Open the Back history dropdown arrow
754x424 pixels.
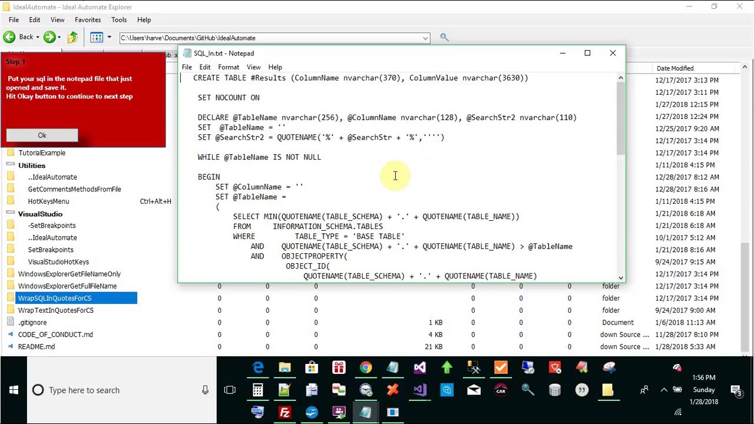38,38
